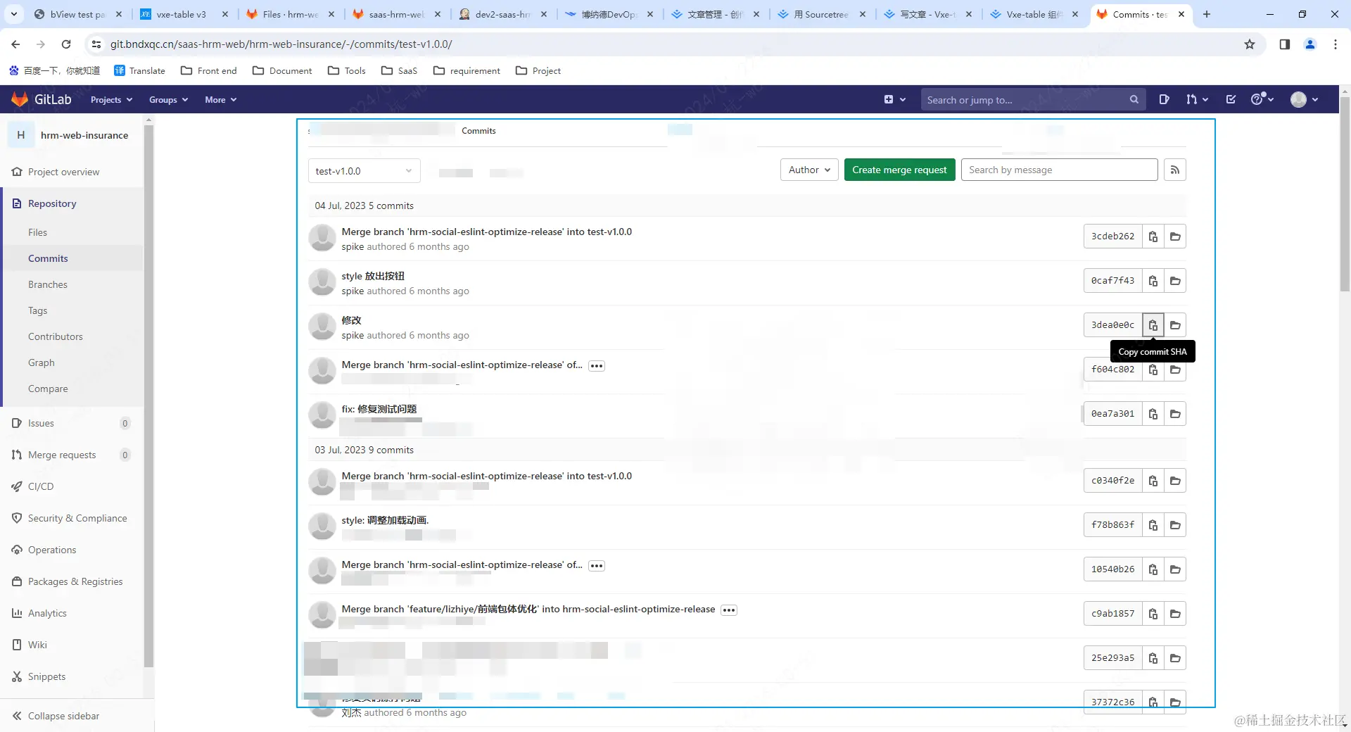Browse files at commit c0340f2e
The width and height of the screenshot is (1351, 732).
1175,481
